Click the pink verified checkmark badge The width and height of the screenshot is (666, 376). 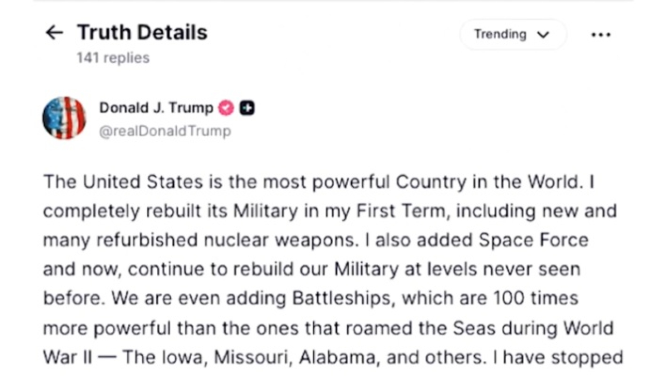[x=226, y=108]
